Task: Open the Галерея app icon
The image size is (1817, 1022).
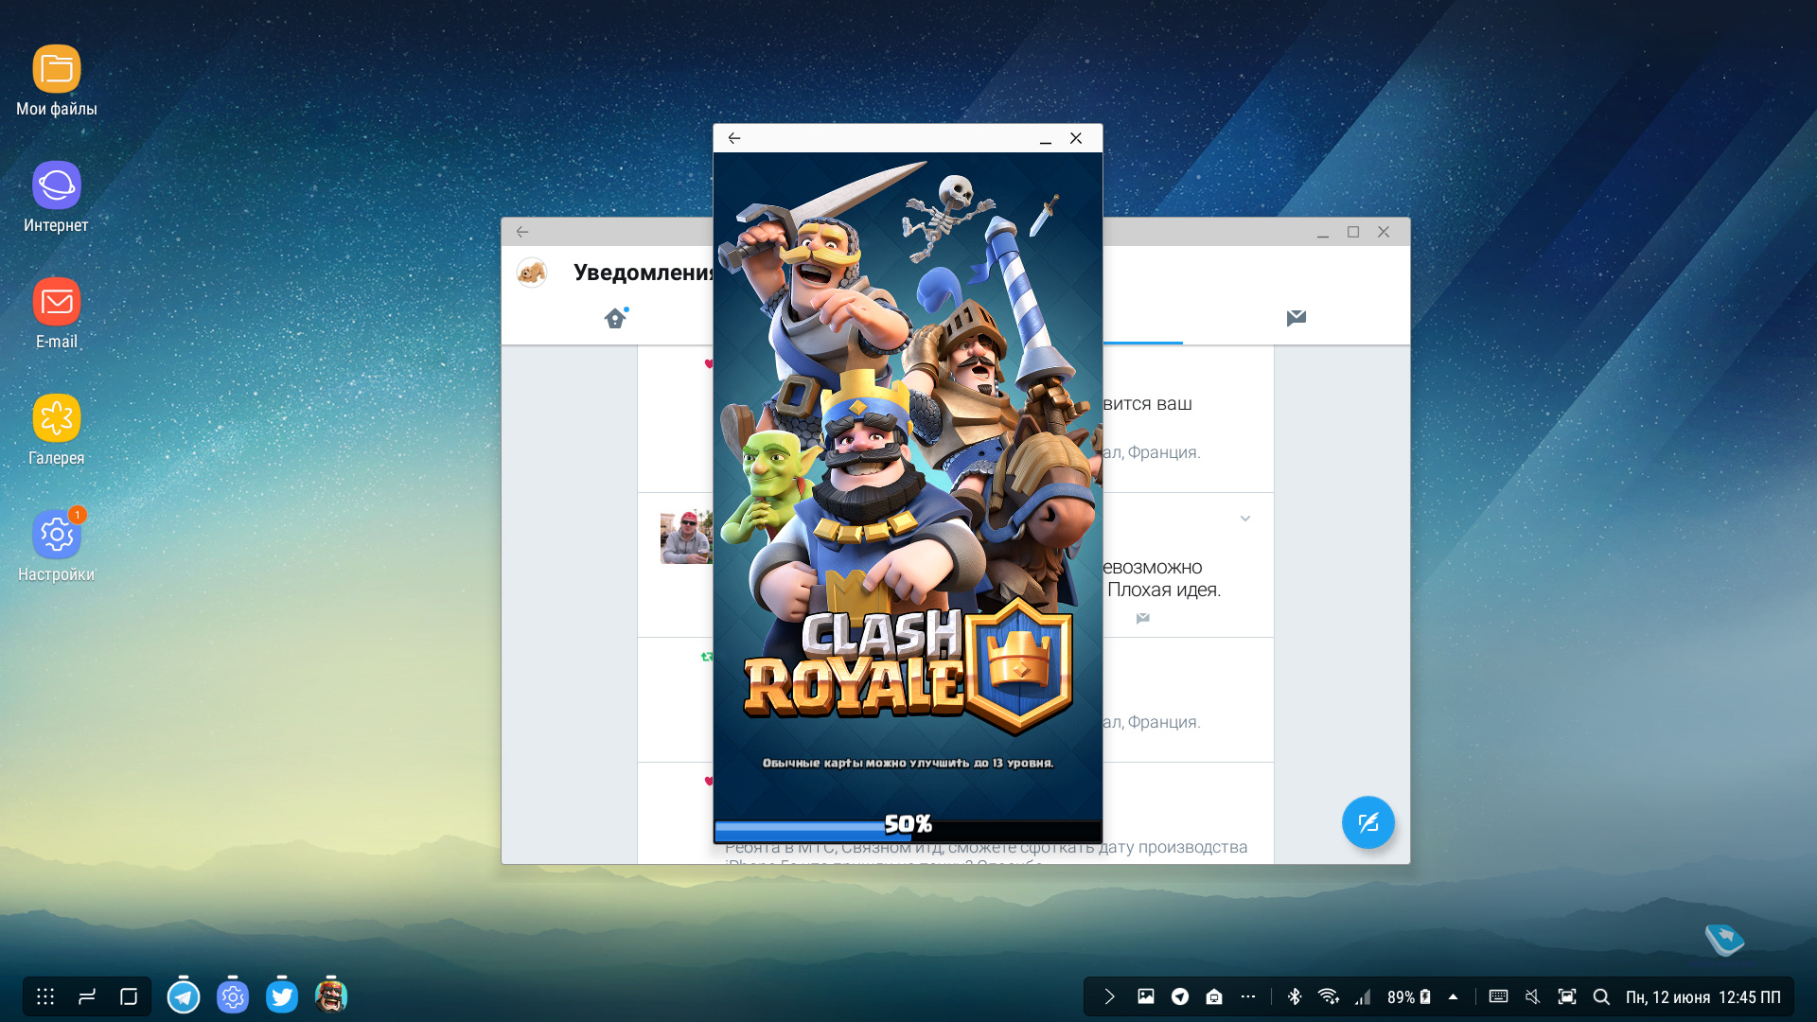Action: 57,418
